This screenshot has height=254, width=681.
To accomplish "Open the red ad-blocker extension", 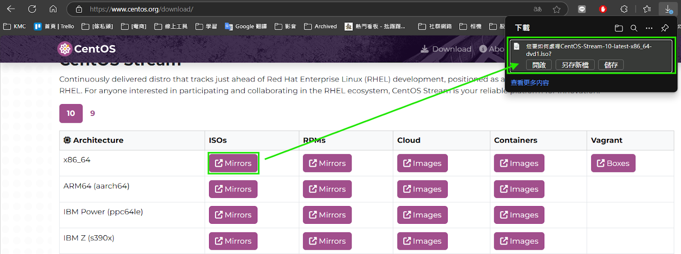I will click(603, 9).
